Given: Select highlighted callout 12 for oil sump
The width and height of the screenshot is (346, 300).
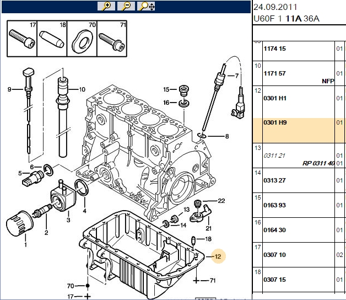Looking at the screenshot, I should (218, 256).
